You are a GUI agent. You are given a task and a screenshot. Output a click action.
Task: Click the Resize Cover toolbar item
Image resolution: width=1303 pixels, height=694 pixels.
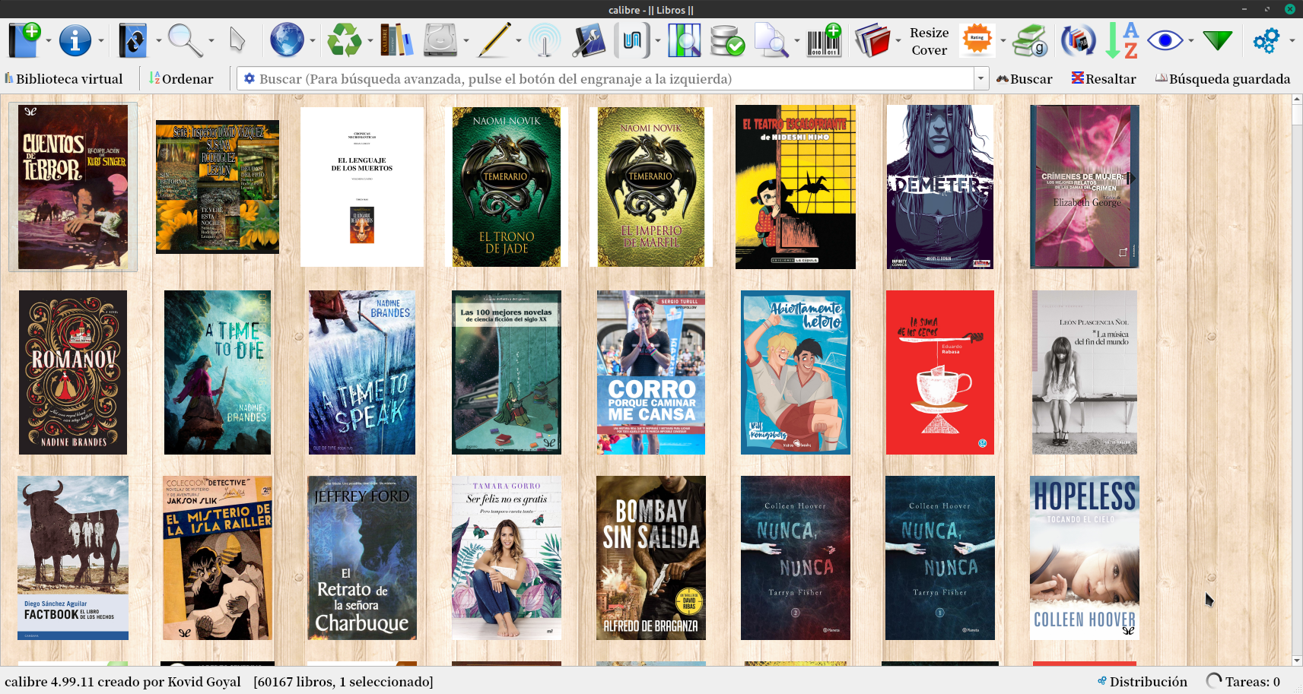click(929, 41)
